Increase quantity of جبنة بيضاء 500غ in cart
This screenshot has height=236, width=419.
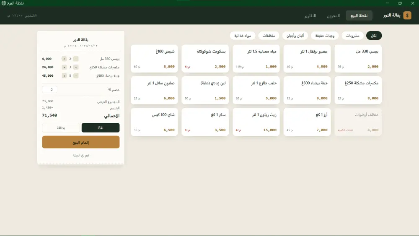64,76
